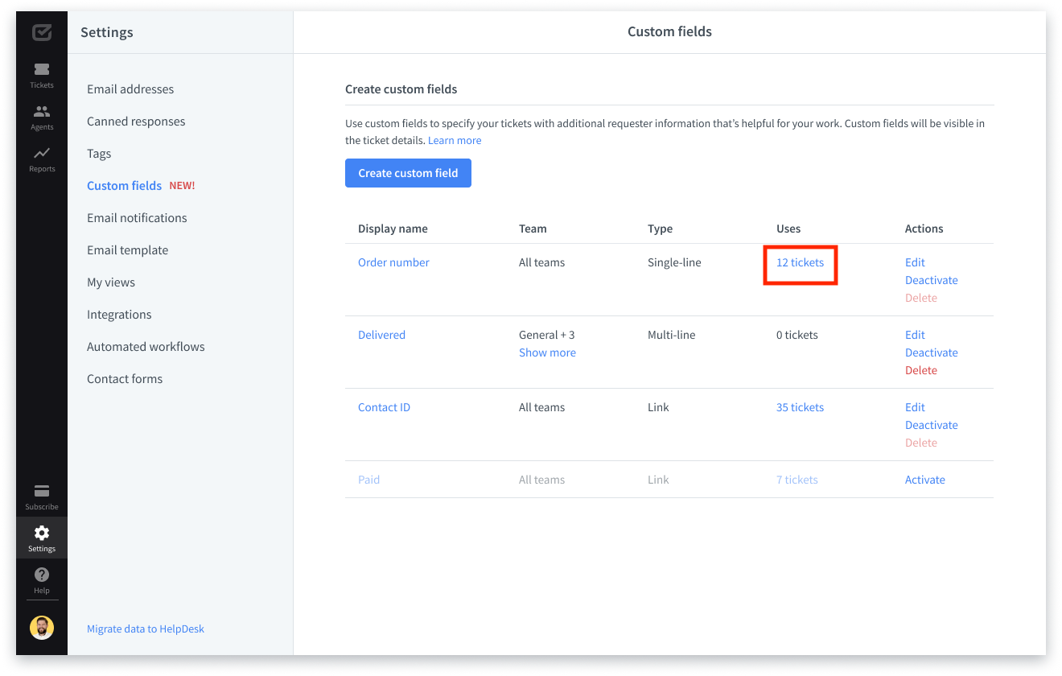Open the Delivered custom field
1062x676 pixels.
(x=381, y=335)
